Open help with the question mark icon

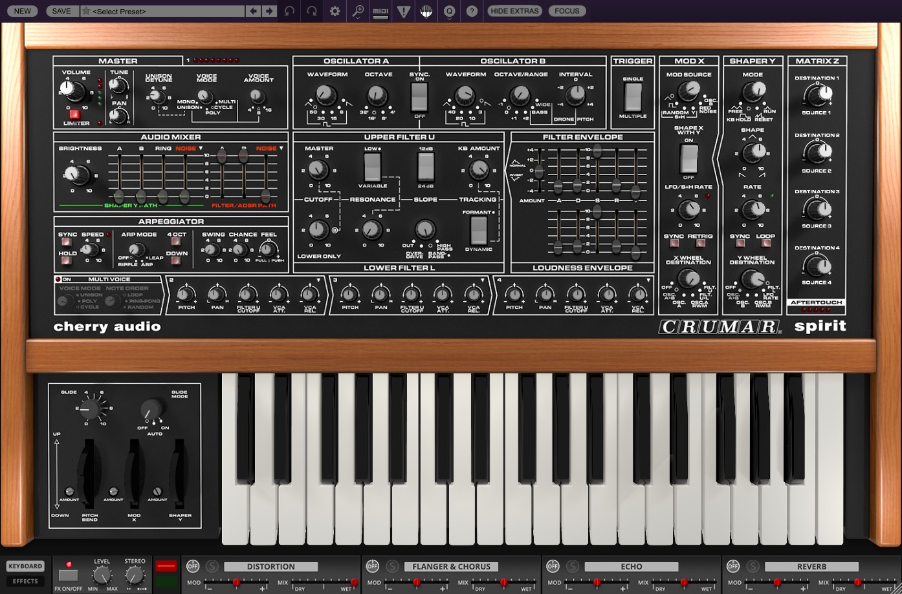coord(472,11)
